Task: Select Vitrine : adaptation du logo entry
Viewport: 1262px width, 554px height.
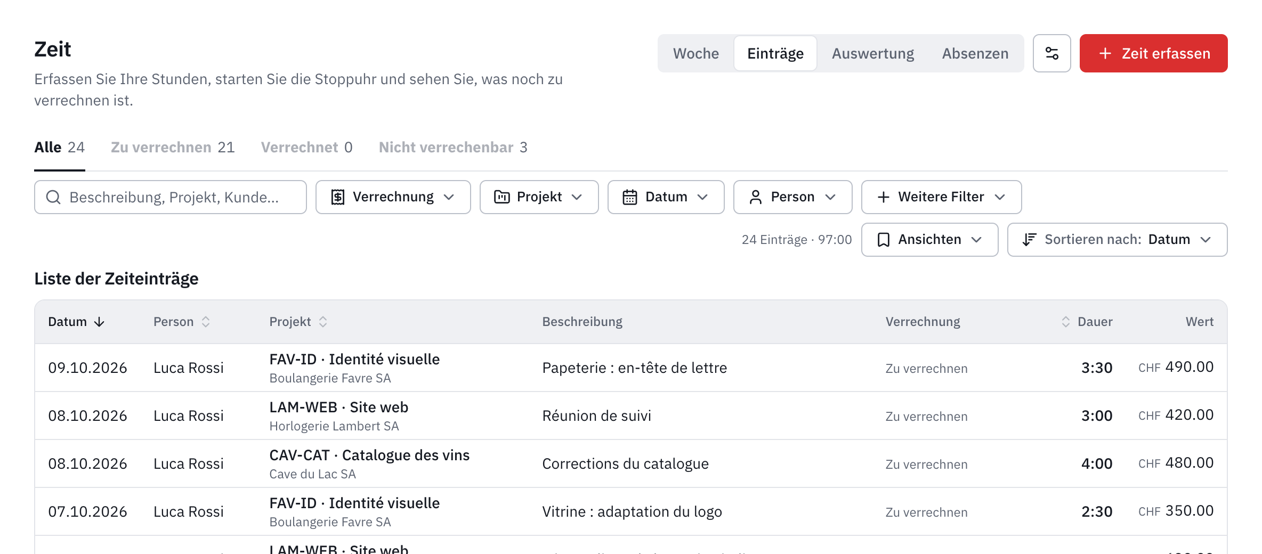Action: coord(632,512)
